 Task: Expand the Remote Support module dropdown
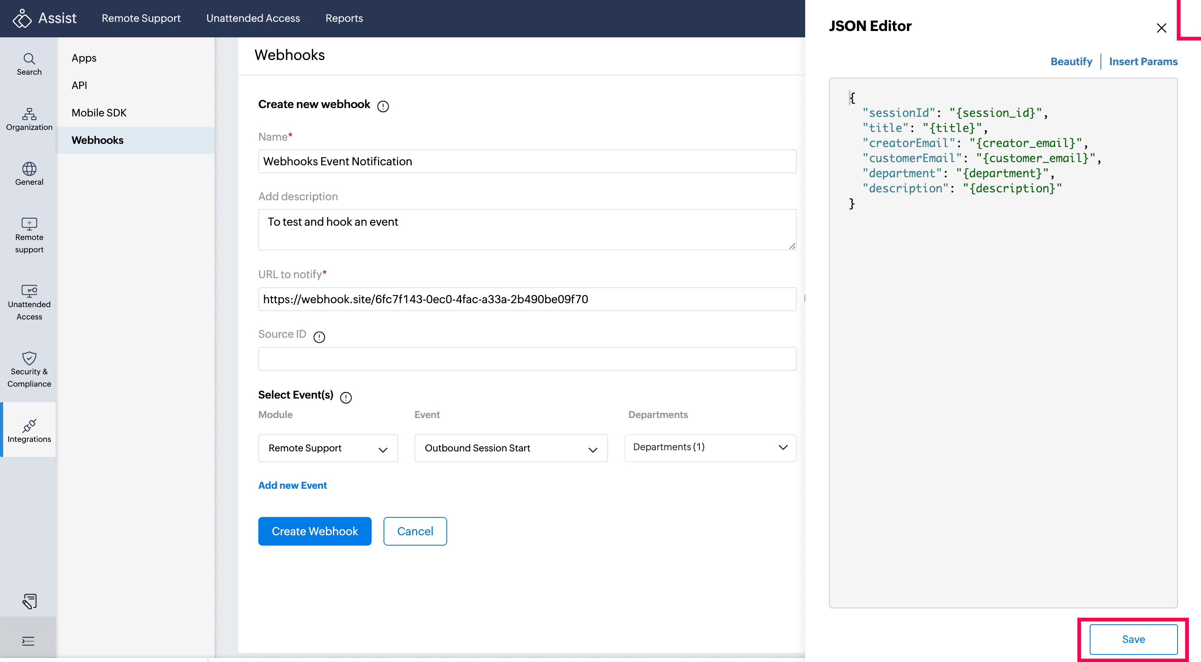point(328,448)
